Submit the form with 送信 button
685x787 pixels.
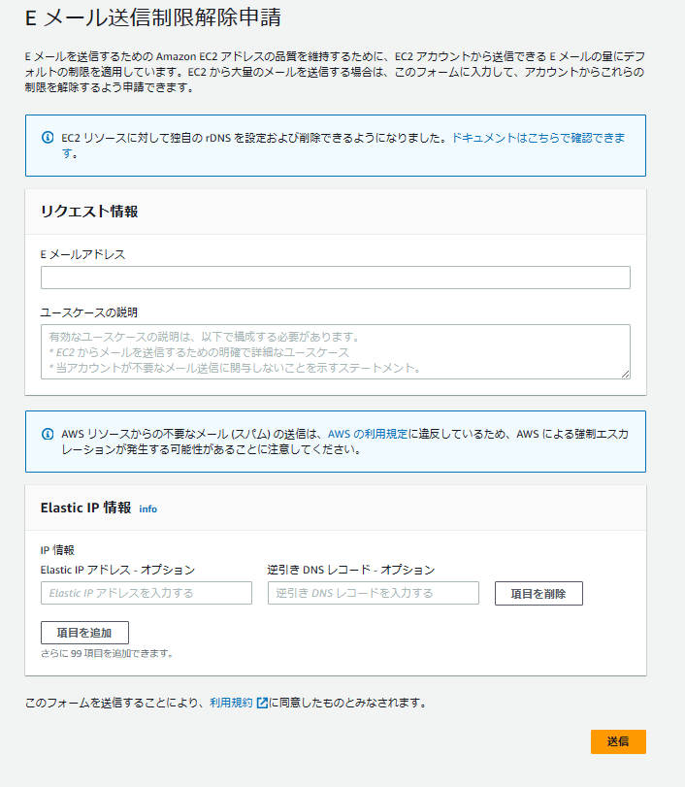click(x=618, y=741)
